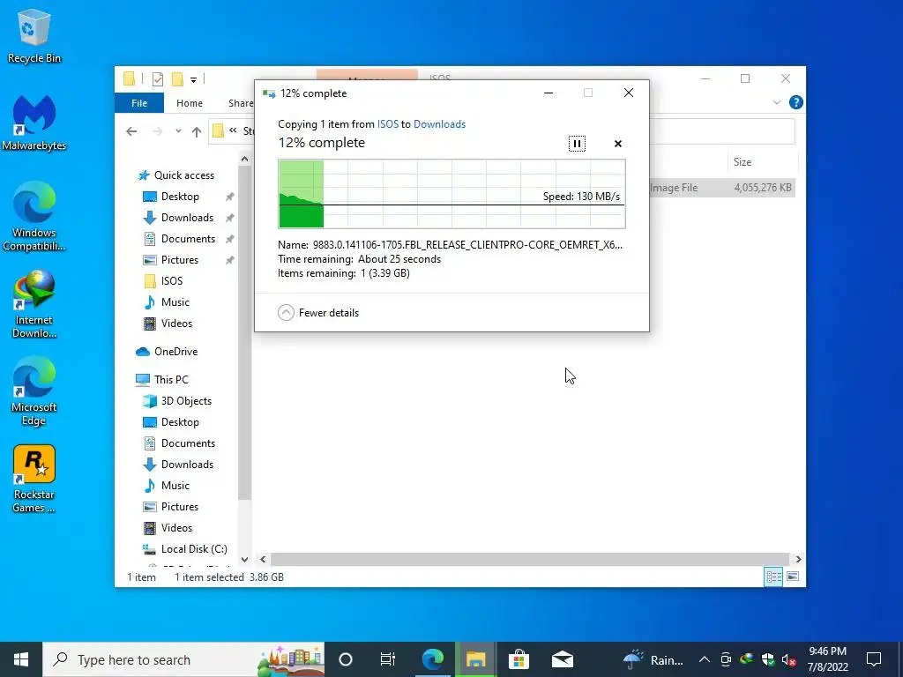The height and width of the screenshot is (677, 903).
Task: Switch to the Home ribbon tab
Action: [190, 103]
